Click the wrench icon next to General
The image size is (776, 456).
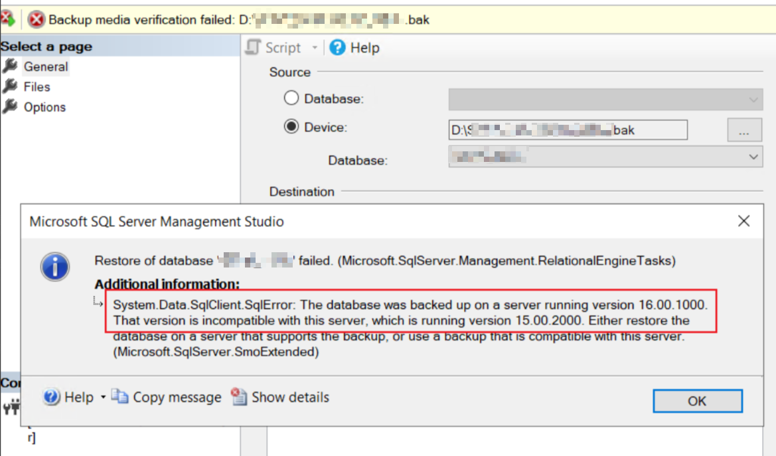click(x=10, y=66)
